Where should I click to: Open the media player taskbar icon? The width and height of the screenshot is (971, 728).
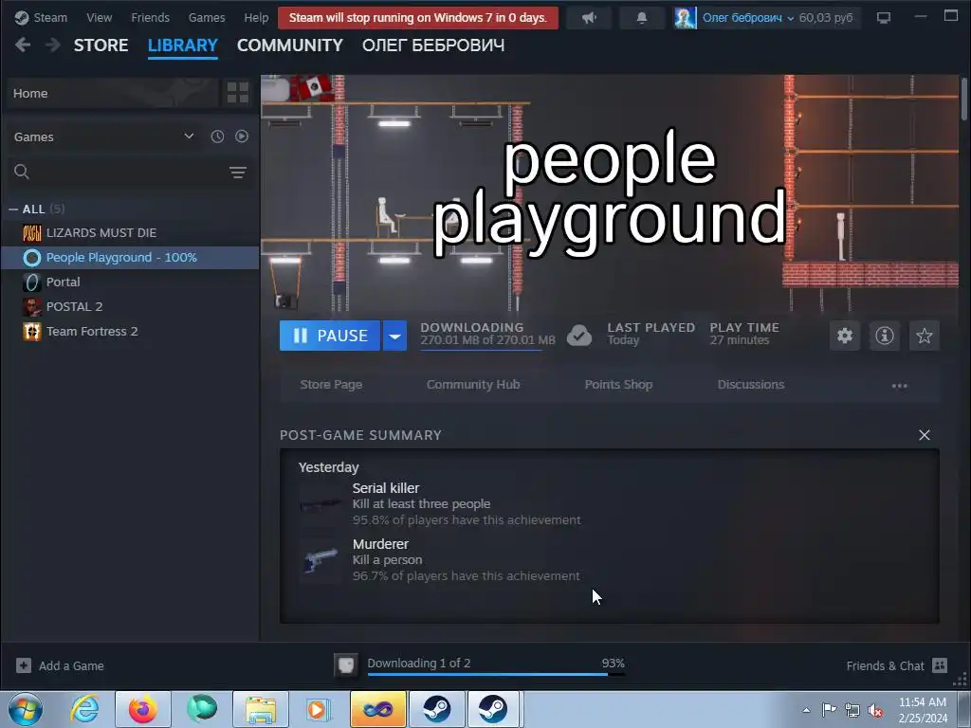click(319, 709)
